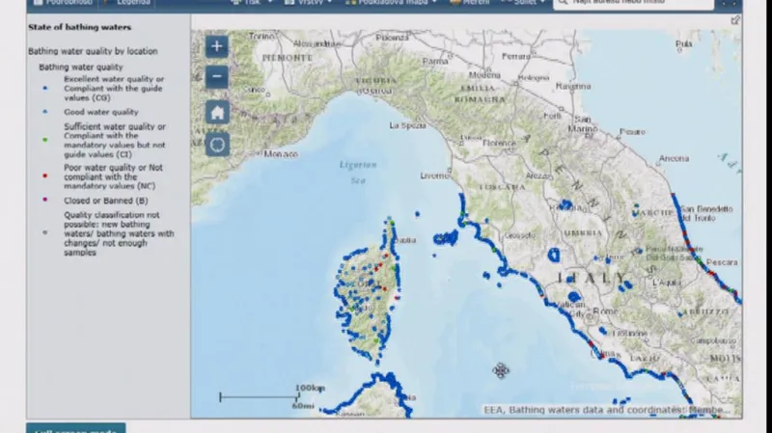
Task: Zoom in with the plus button
Action: [x=216, y=46]
